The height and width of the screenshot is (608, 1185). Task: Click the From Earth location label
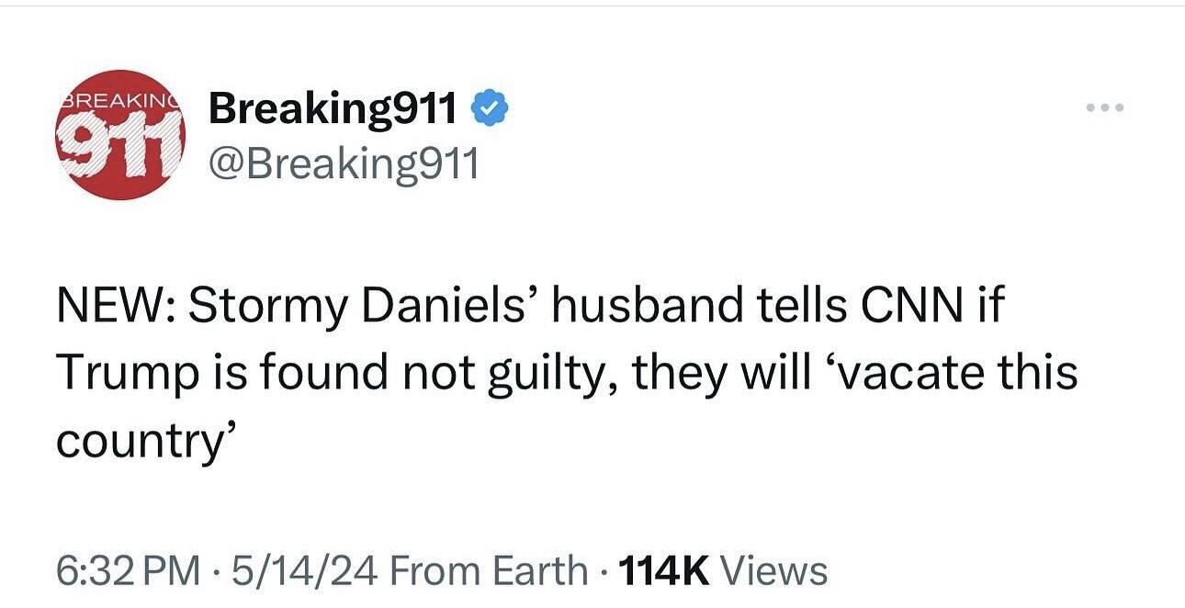[490, 570]
